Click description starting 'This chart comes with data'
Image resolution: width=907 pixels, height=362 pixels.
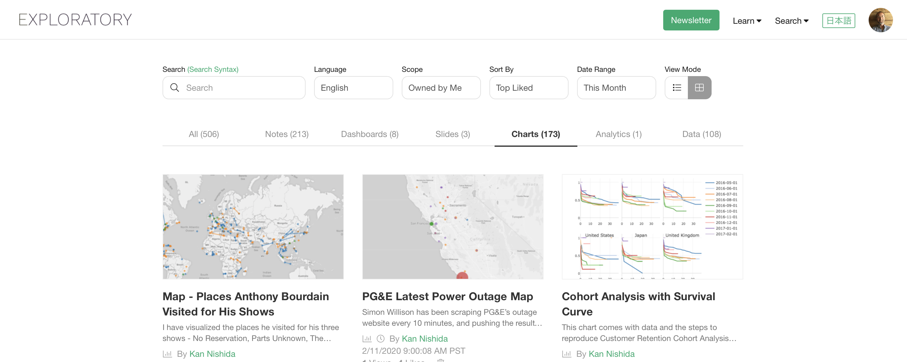click(649, 333)
